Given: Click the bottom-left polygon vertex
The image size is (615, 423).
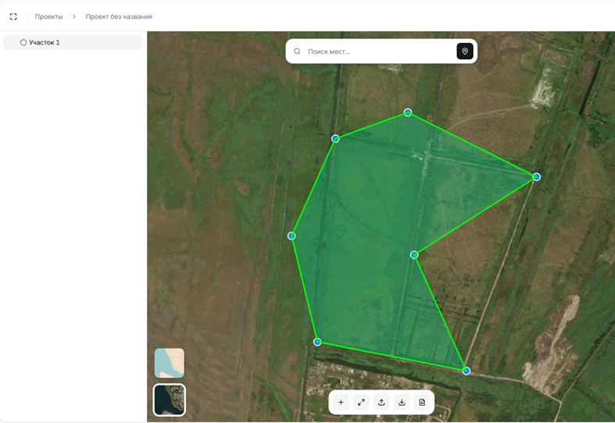Looking at the screenshot, I should [317, 342].
